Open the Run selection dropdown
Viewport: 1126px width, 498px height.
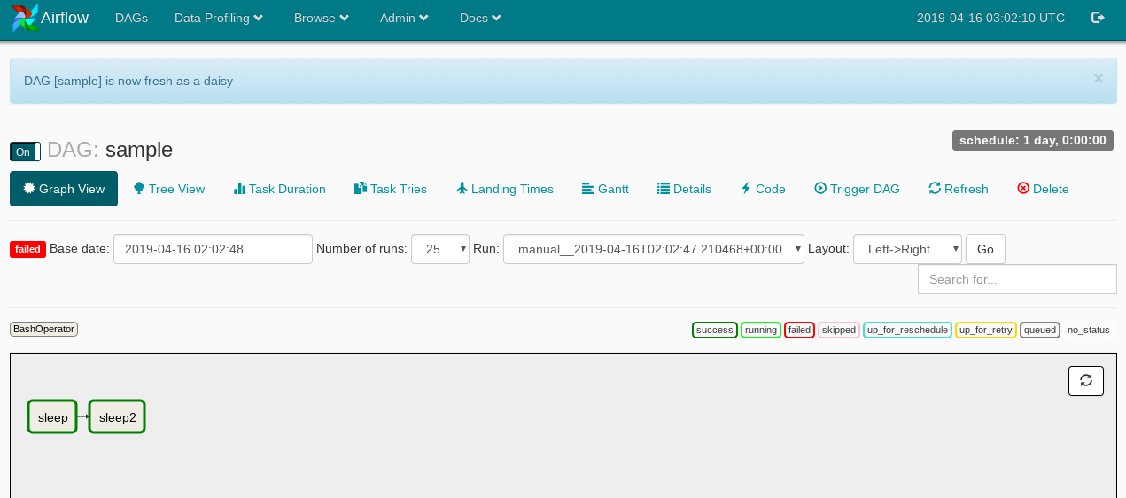click(654, 249)
